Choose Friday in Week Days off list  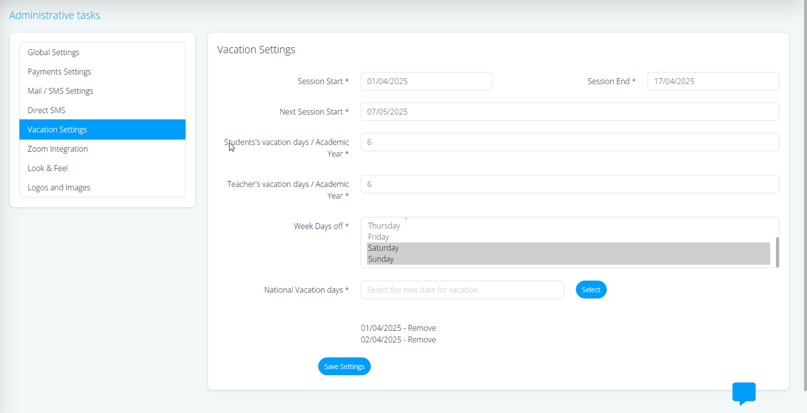378,237
